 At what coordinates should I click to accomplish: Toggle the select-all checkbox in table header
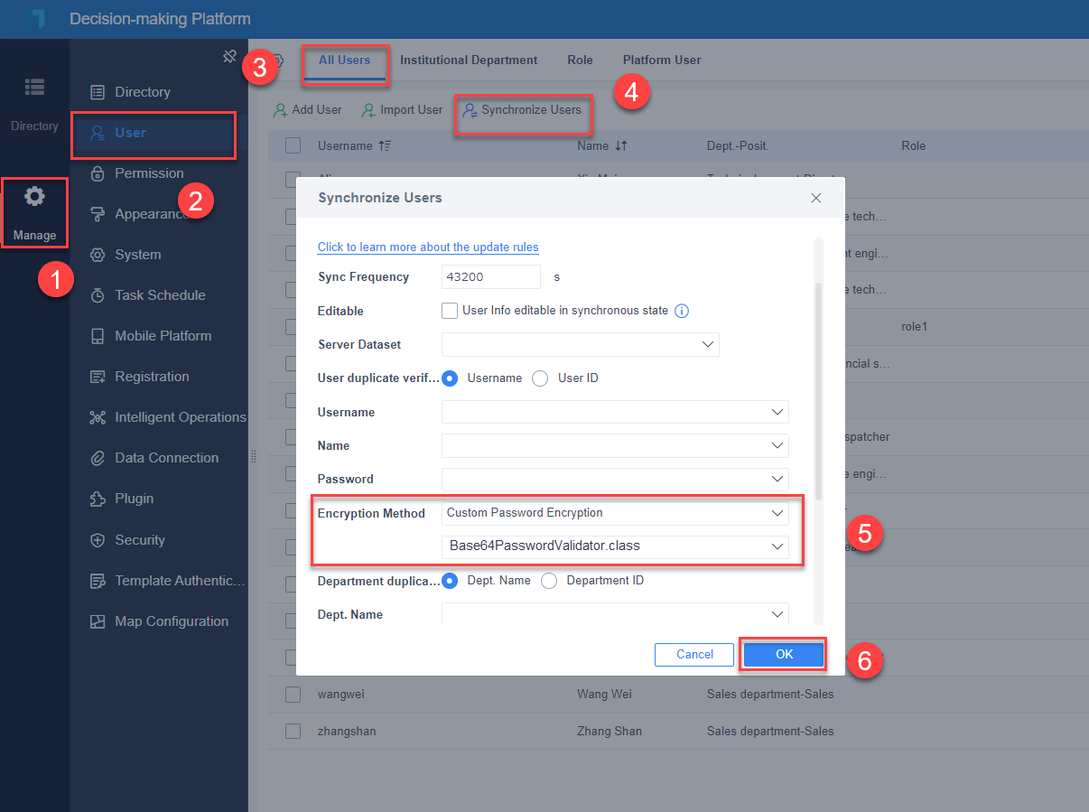(x=293, y=145)
